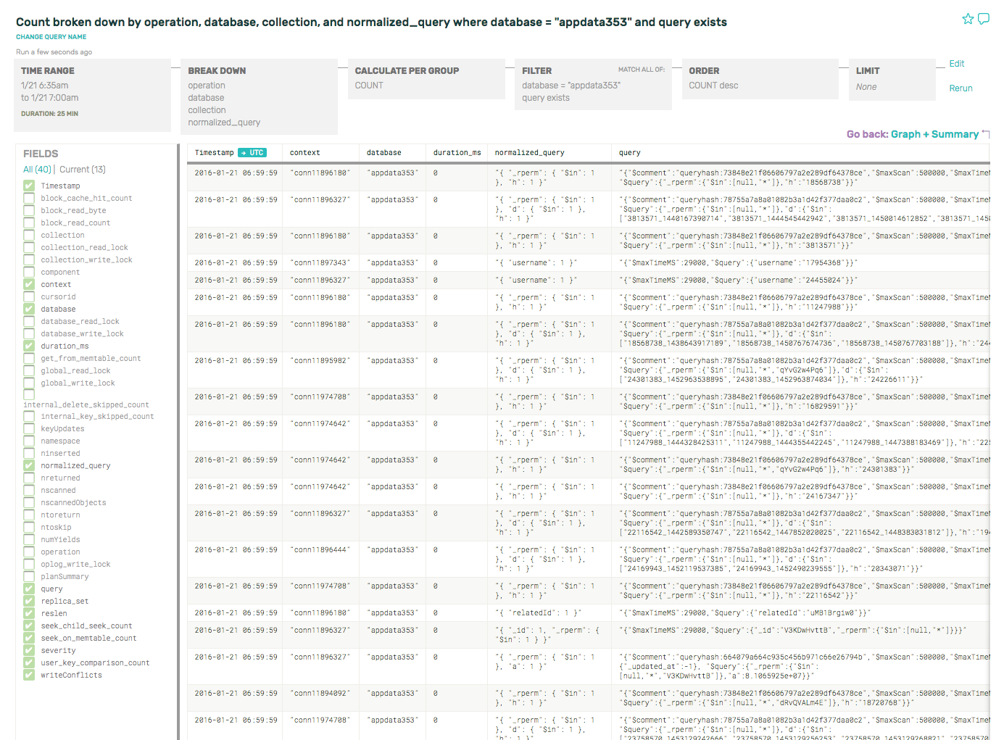Click the LIMIT query block
The height and width of the screenshot is (740, 1004).
[x=891, y=79]
